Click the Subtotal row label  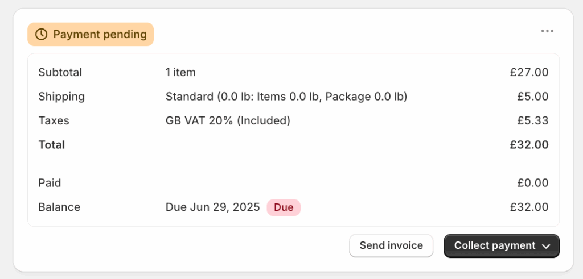60,73
